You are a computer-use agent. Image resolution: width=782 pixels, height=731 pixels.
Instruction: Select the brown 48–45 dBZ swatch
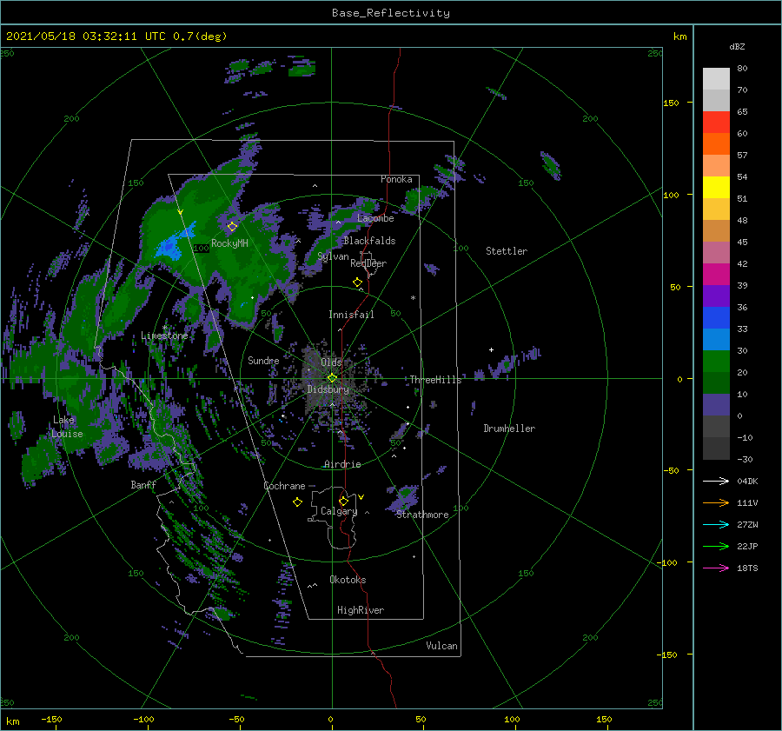[x=716, y=231]
